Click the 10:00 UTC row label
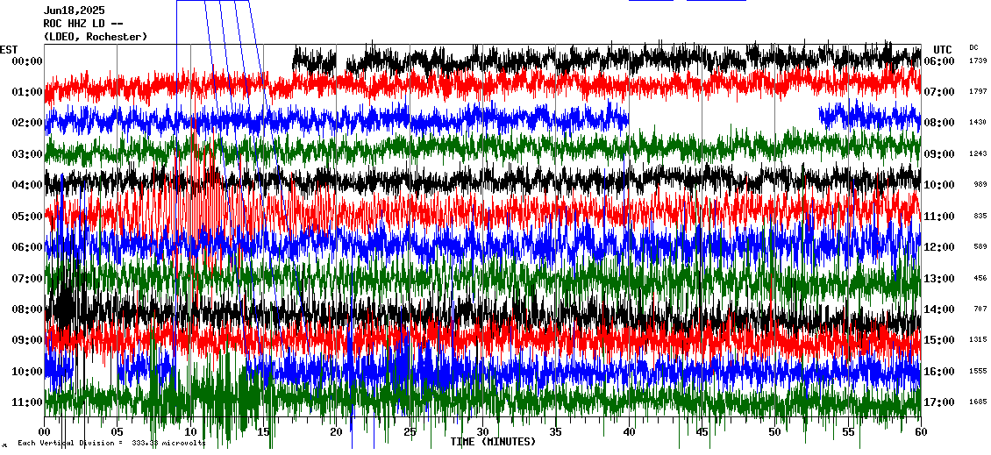991x455 pixels. click(939, 185)
